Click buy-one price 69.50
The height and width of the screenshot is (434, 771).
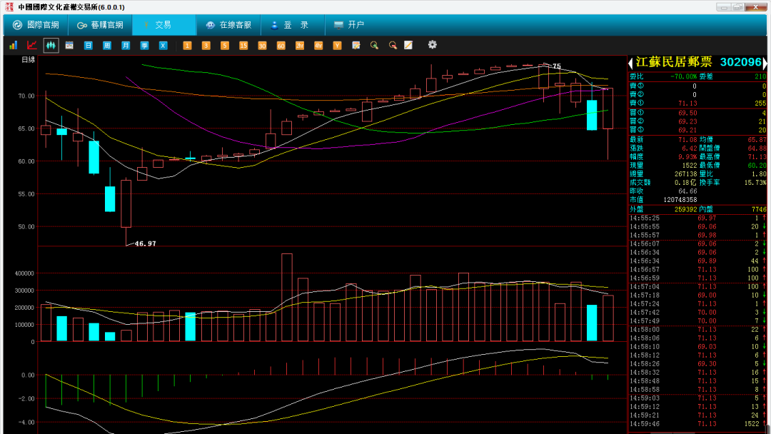[x=687, y=113]
